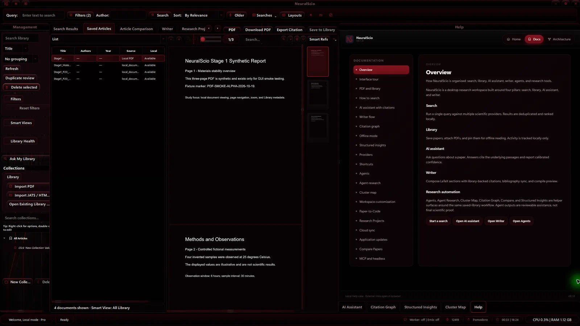Click the pomodoro timer icon in status bar
Viewport: 580px width, 326px height.
[x=468, y=320]
